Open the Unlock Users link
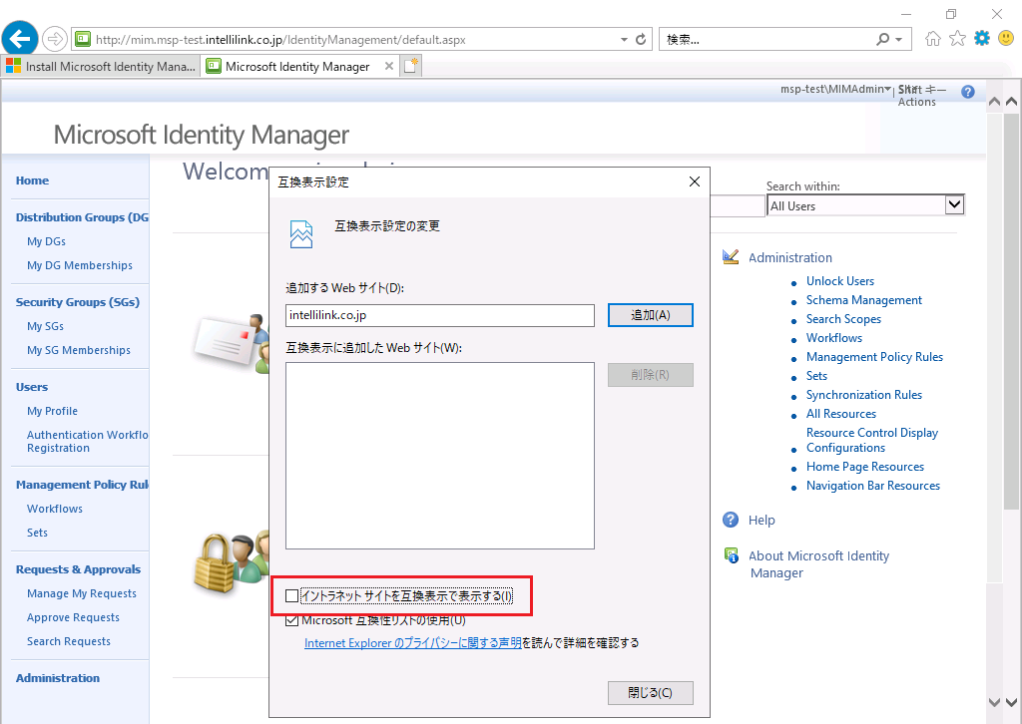 pos(840,281)
